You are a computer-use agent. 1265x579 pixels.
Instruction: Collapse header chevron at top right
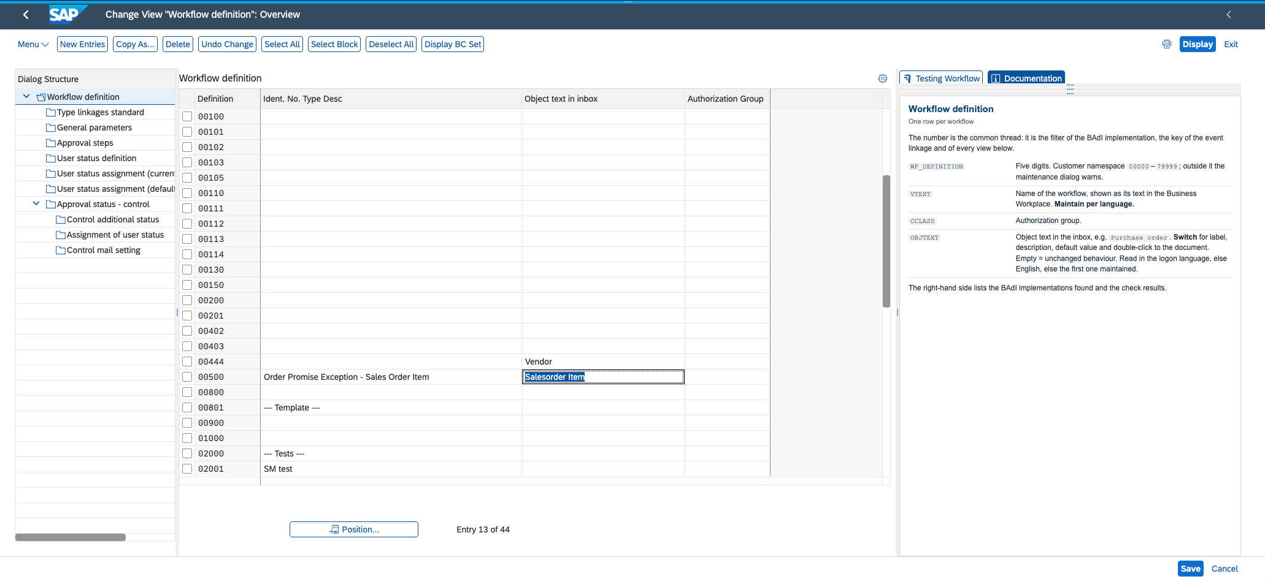click(1229, 15)
